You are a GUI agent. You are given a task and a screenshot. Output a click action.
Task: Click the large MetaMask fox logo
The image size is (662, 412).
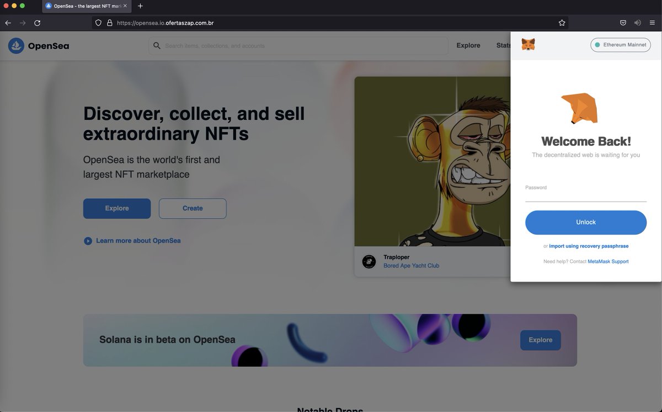tap(580, 108)
